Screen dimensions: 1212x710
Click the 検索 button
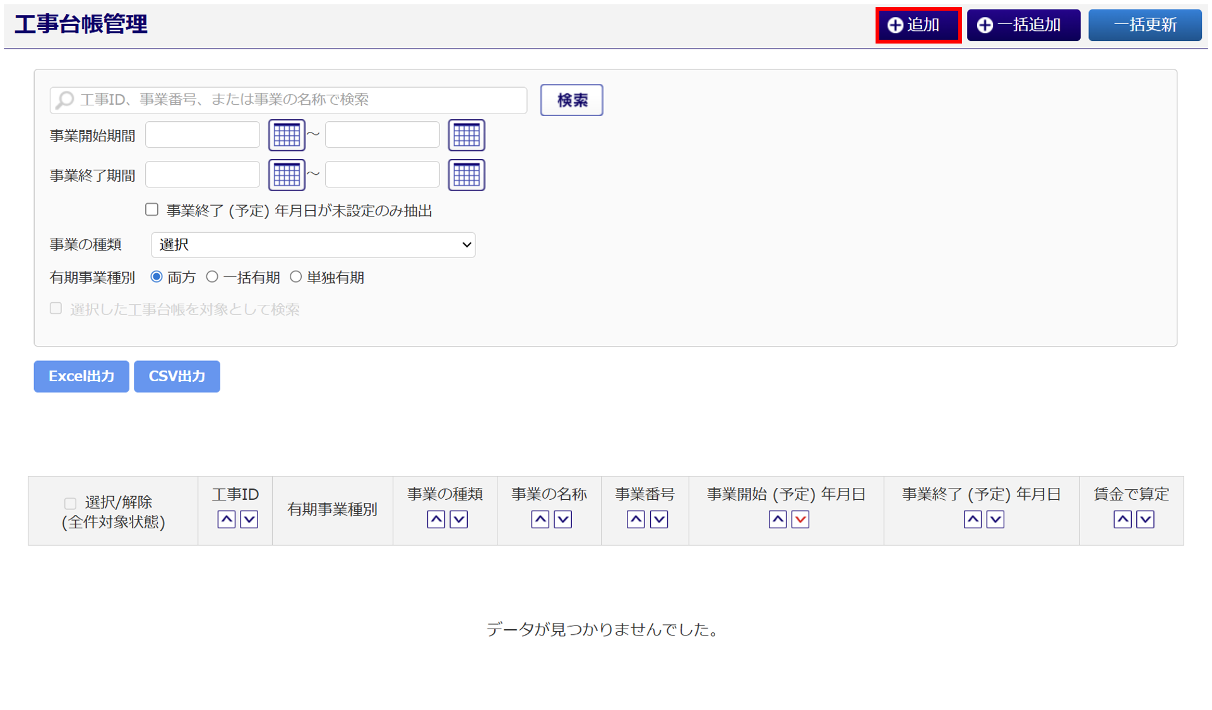(571, 100)
